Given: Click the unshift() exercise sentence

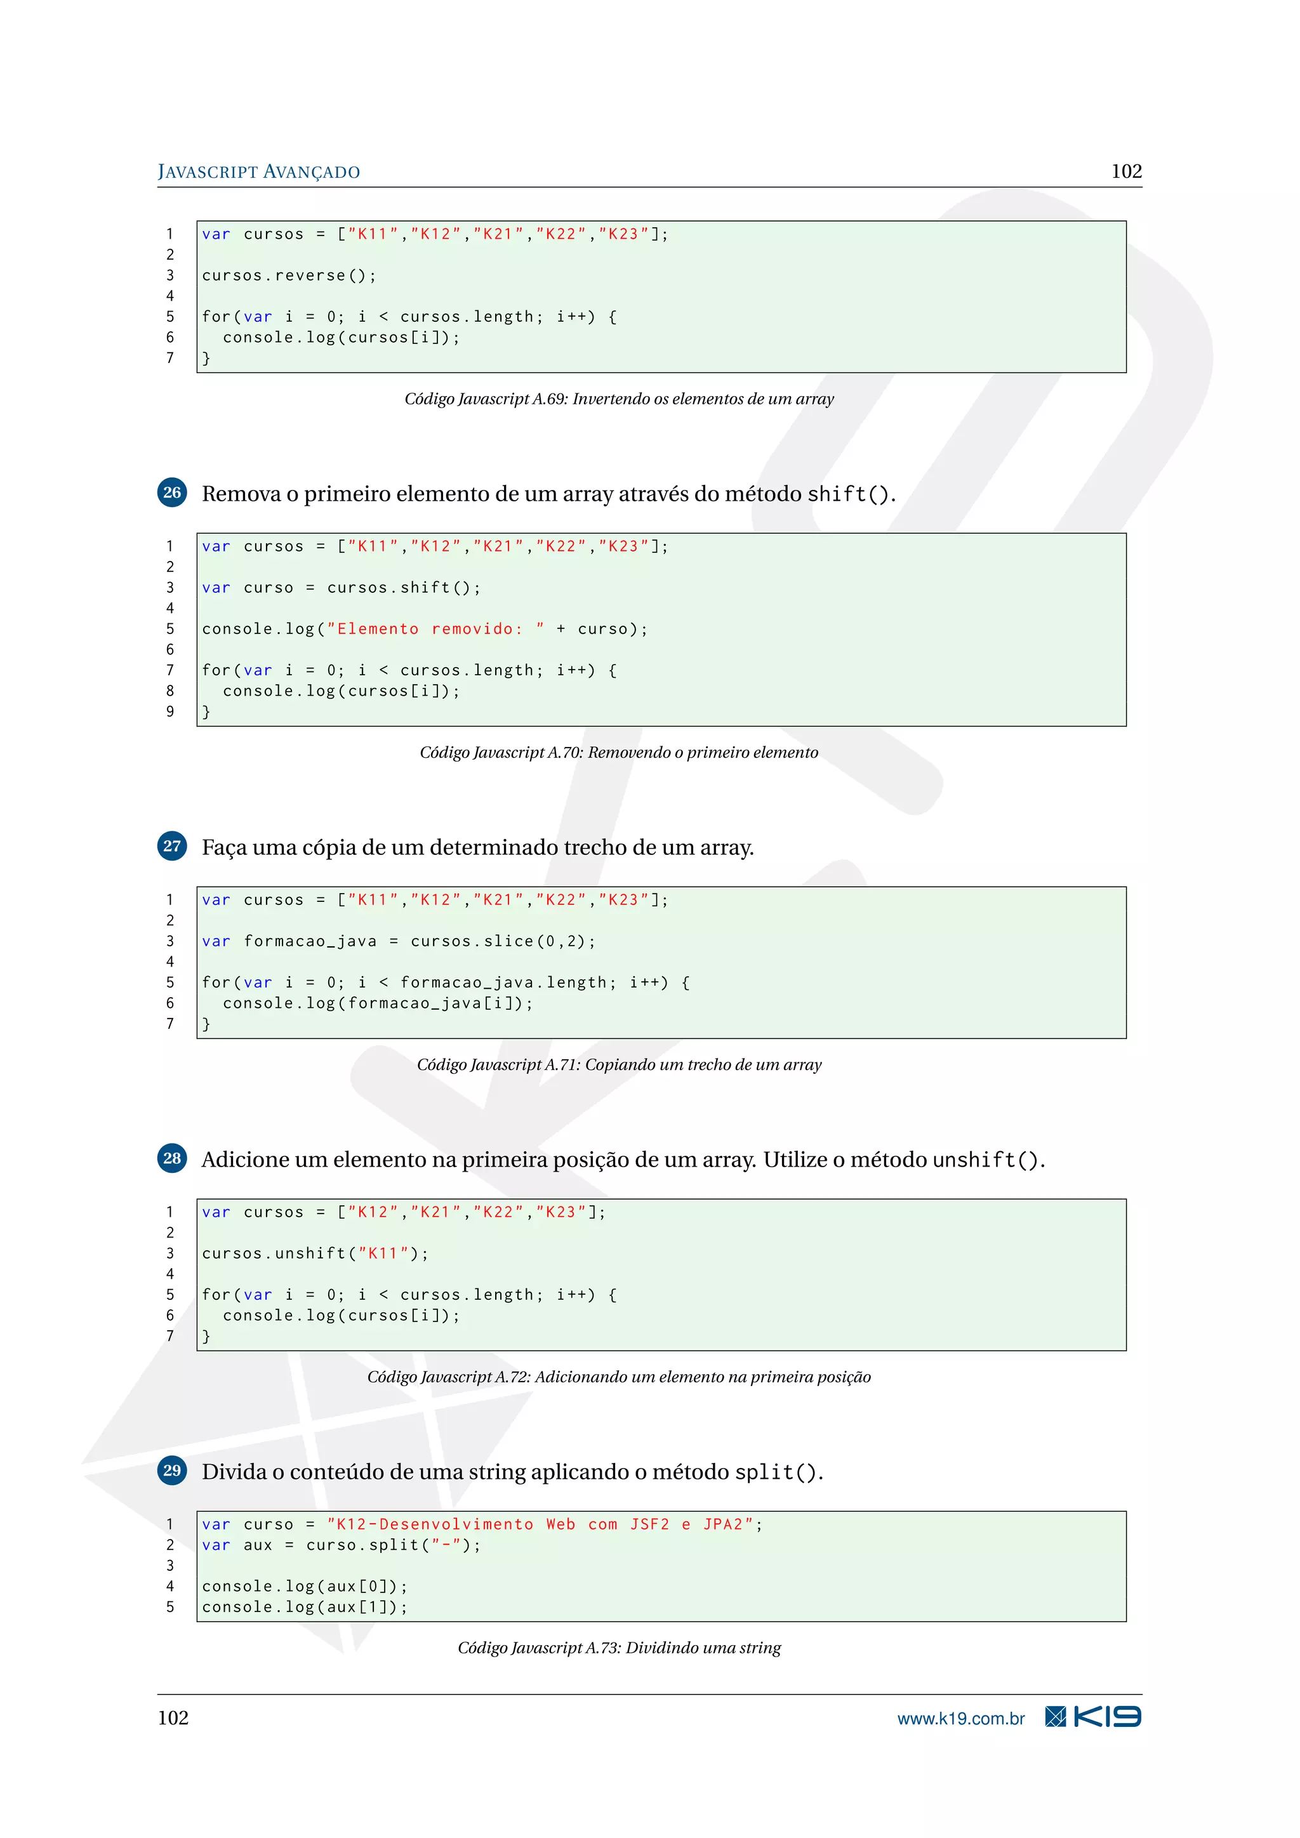Looking at the screenshot, I should click(623, 1160).
